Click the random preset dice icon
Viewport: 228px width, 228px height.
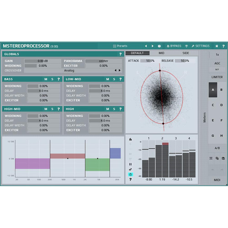[x=159, y=46]
